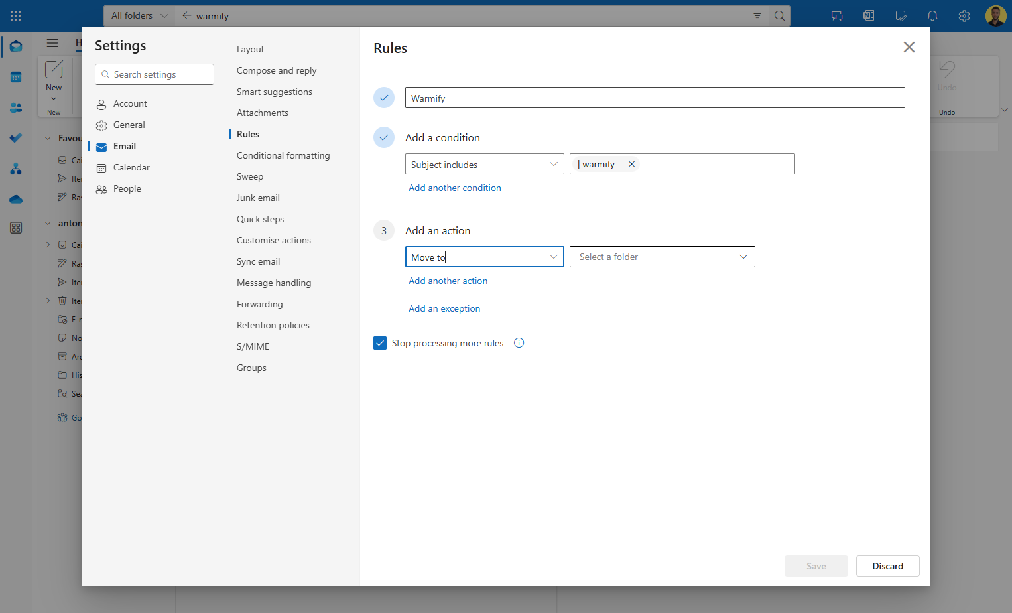
Task: Open the app launcher grid icon
Action: (x=16, y=15)
